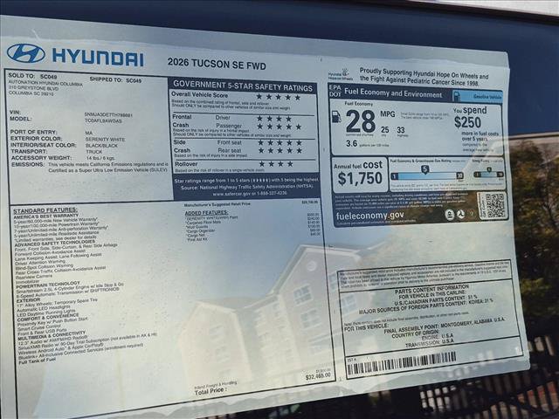This screenshot has height=419, width=559.
Task: Click the 'SERENITY WHITE' value
Action: tap(105, 140)
